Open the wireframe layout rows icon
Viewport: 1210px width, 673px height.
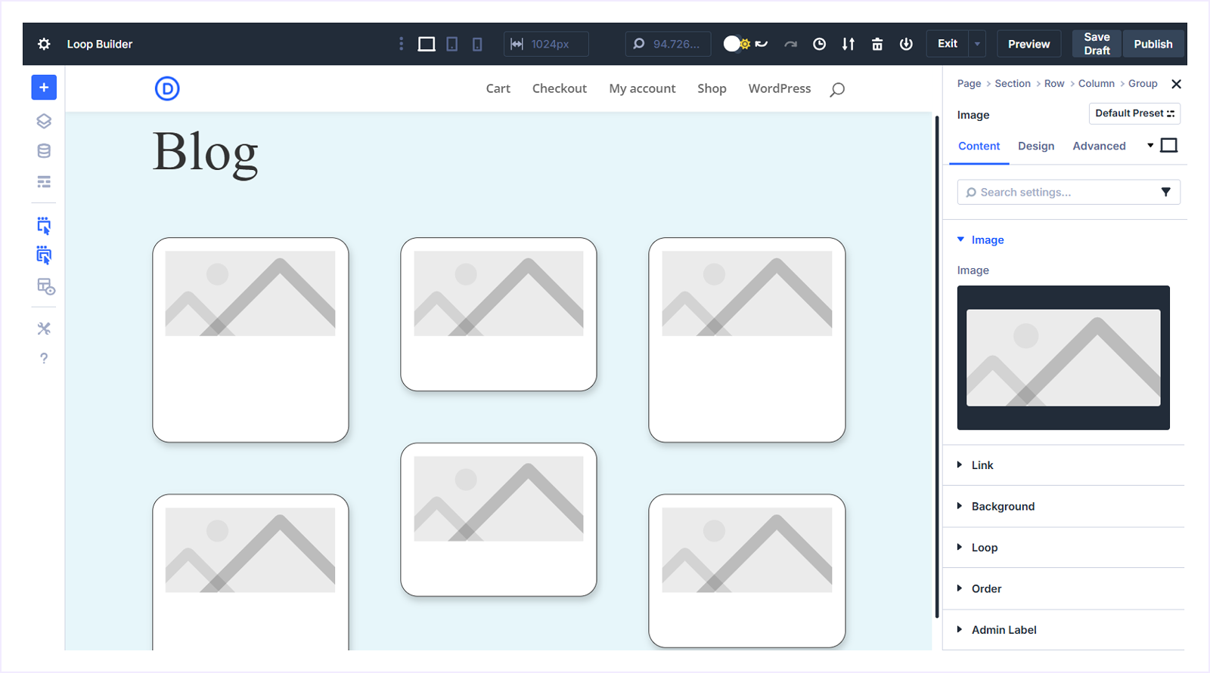(x=44, y=182)
